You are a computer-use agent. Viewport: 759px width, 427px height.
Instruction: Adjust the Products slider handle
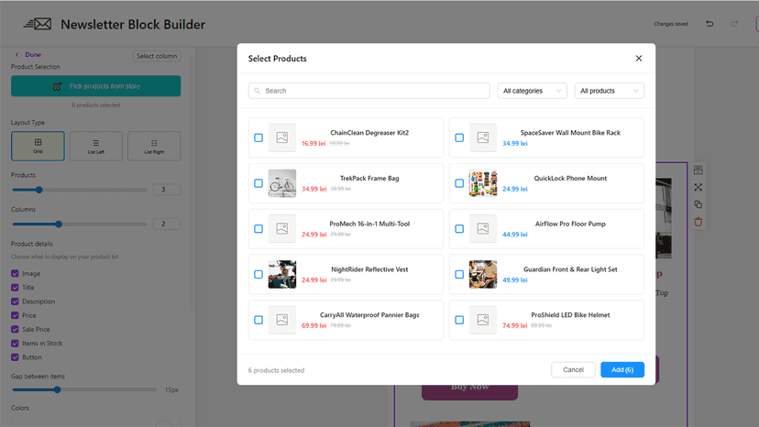click(38, 190)
